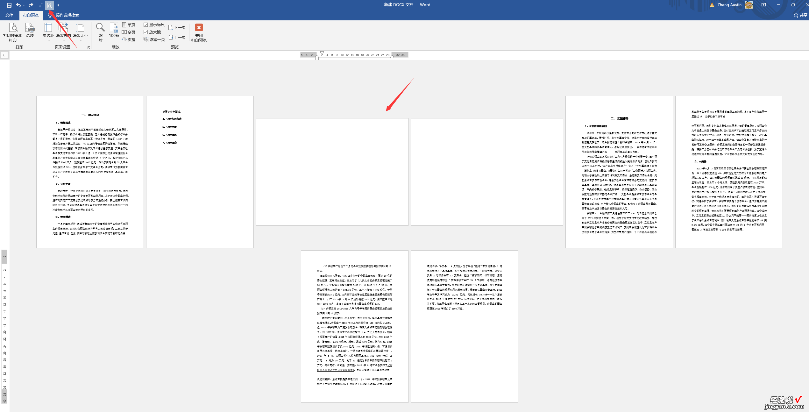809x412 pixels.
Task: Click the underlined hyperlink text in bottom page
Action: coord(335,370)
